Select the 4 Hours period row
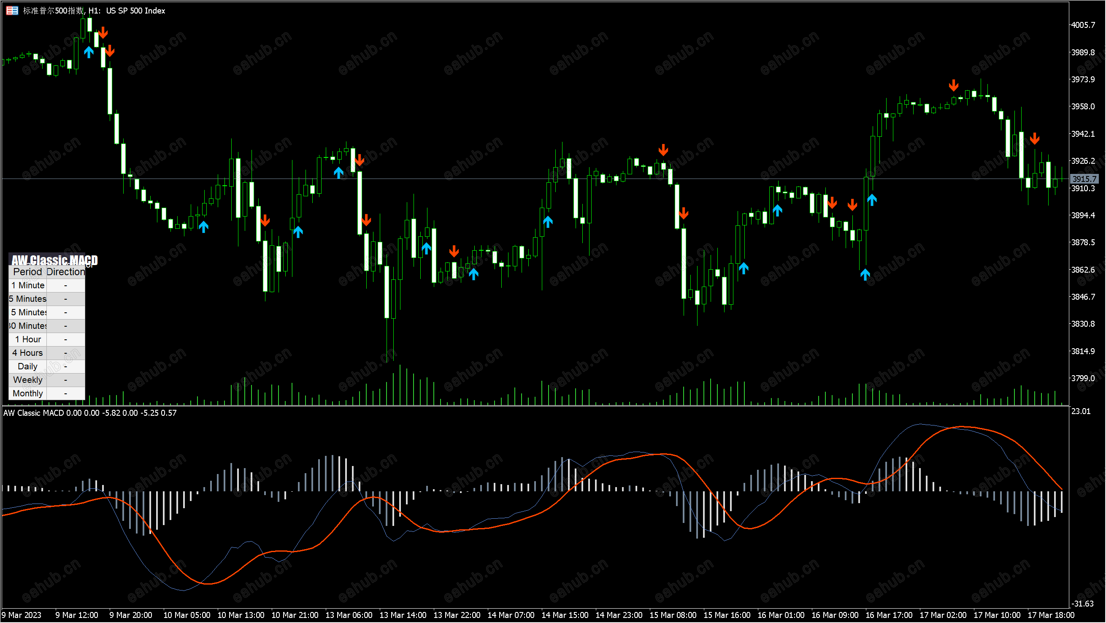Screen dimensions: 1106x623 (x=28, y=353)
